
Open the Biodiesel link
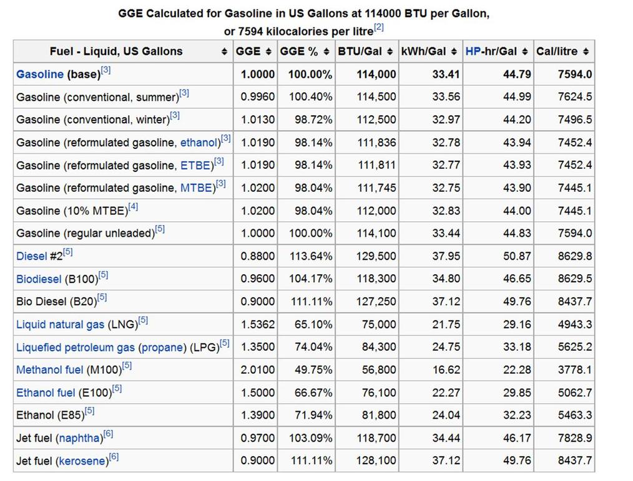pyautogui.click(x=39, y=279)
